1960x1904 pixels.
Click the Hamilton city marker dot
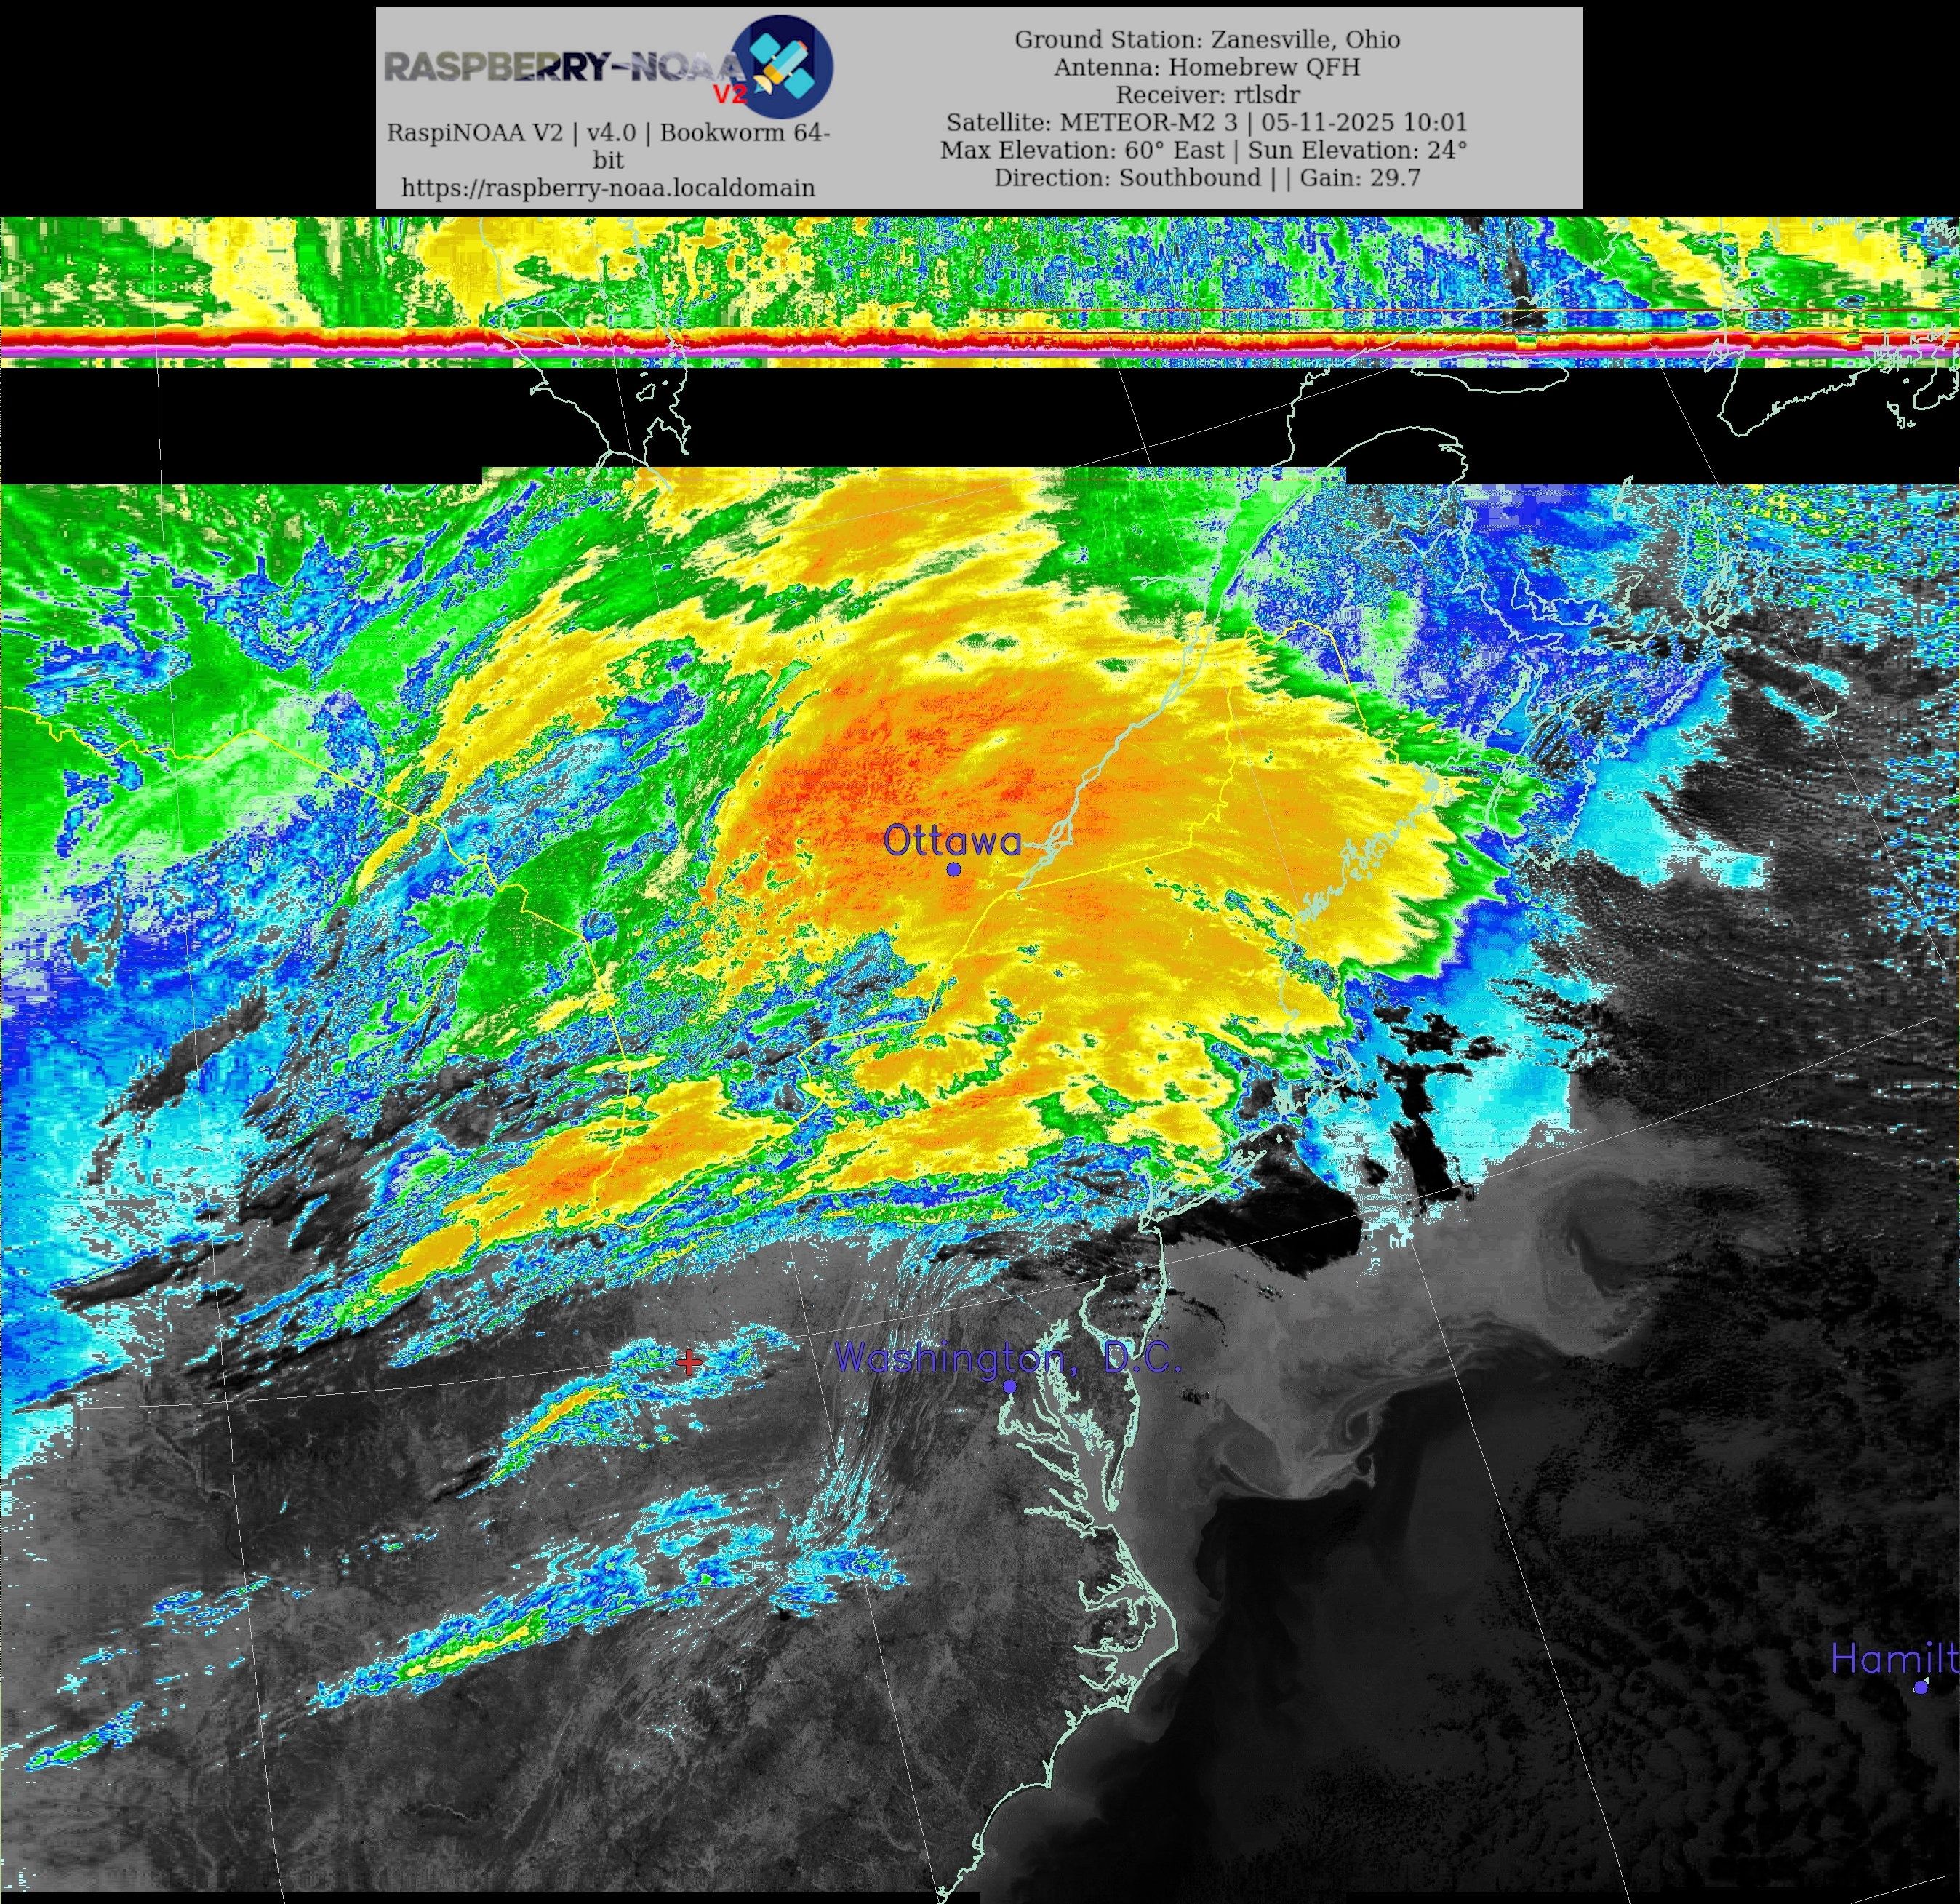(x=1920, y=1687)
